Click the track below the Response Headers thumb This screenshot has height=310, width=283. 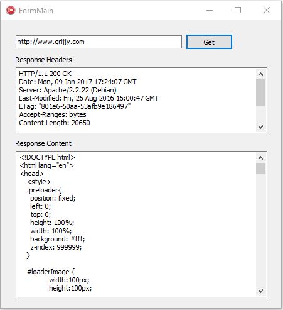(260, 114)
